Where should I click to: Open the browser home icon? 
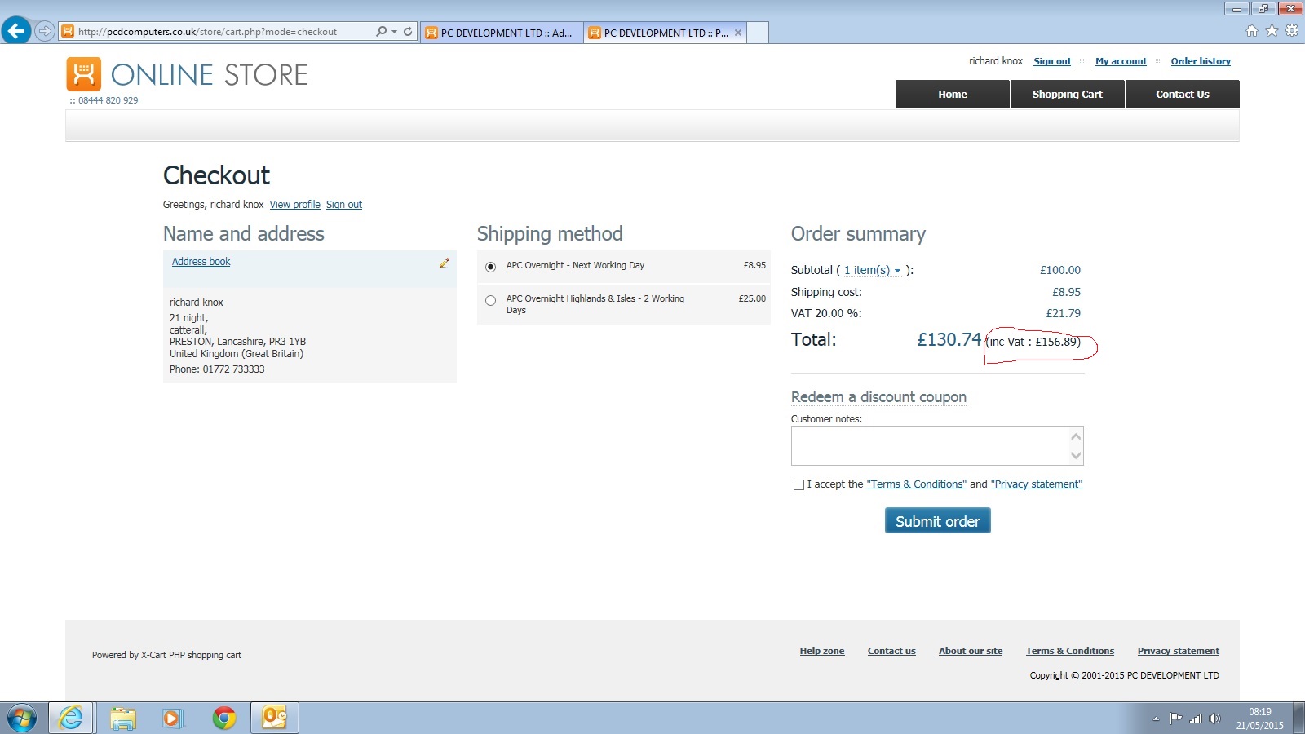(x=1252, y=31)
